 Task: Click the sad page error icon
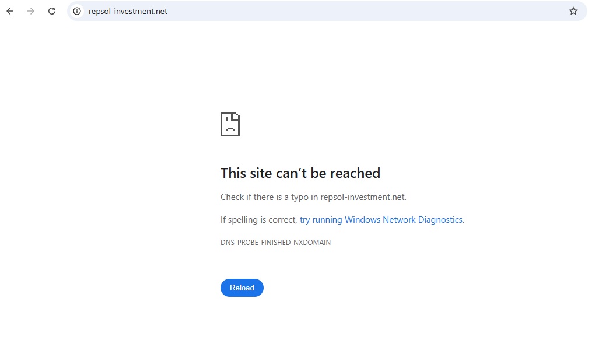coord(230,124)
